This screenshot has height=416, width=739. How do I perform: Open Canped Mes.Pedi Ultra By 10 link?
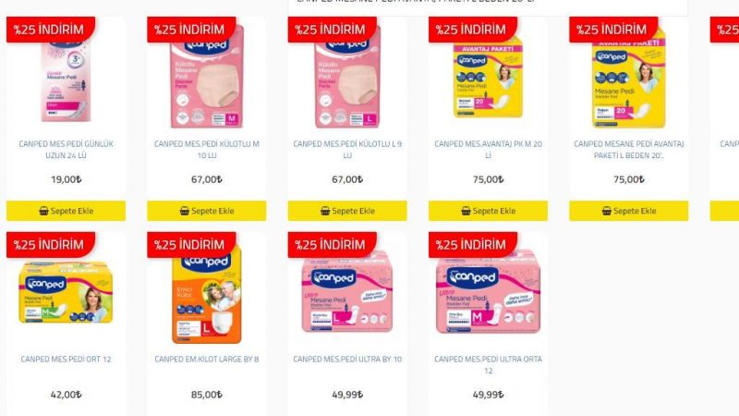click(347, 359)
